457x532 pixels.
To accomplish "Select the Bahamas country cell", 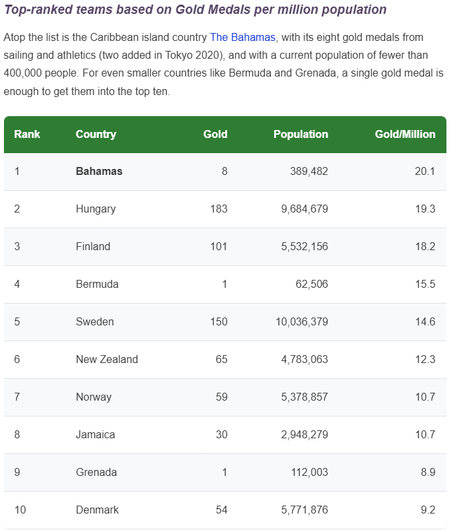I will click(x=99, y=171).
